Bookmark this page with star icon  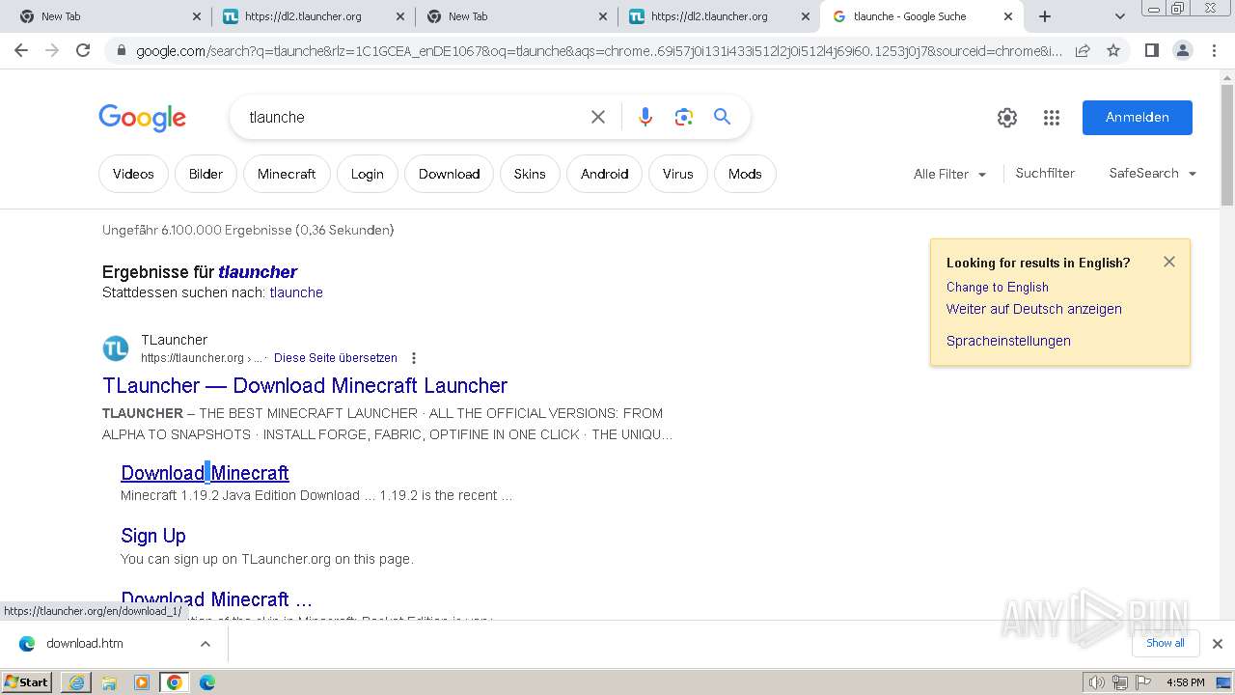[x=1113, y=50]
